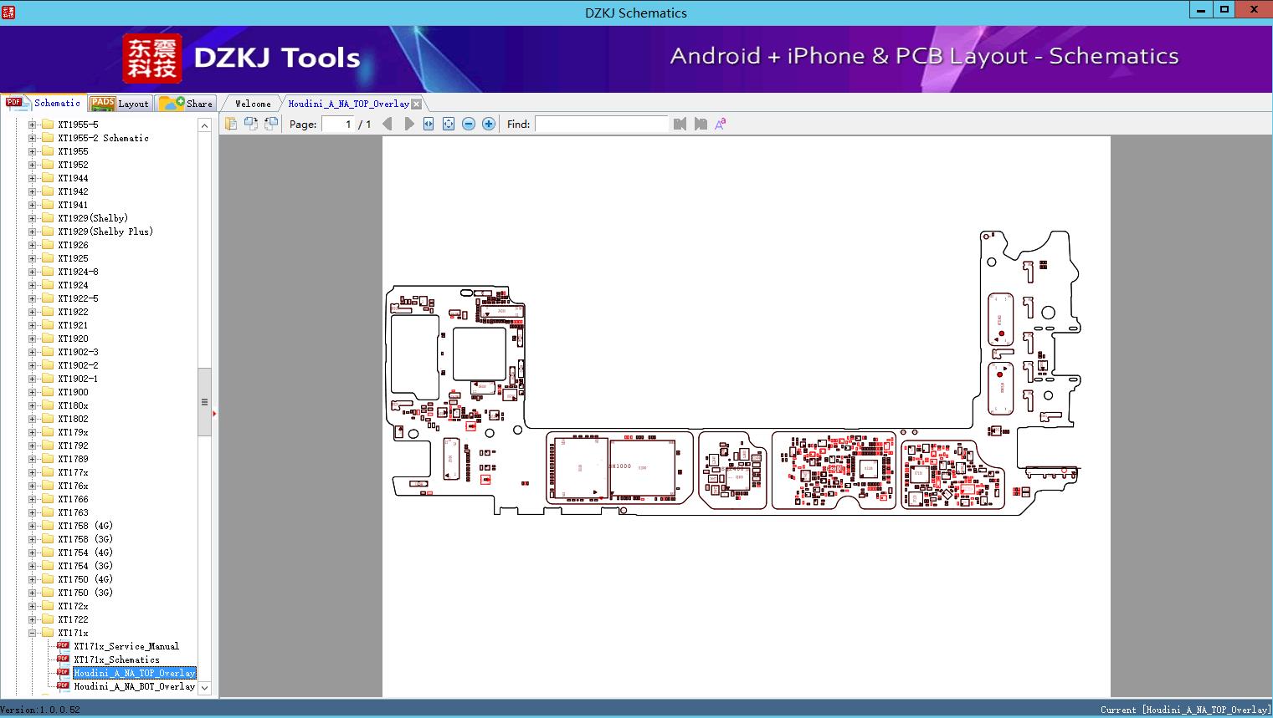
Task: Toggle match case search option
Action: (720, 124)
